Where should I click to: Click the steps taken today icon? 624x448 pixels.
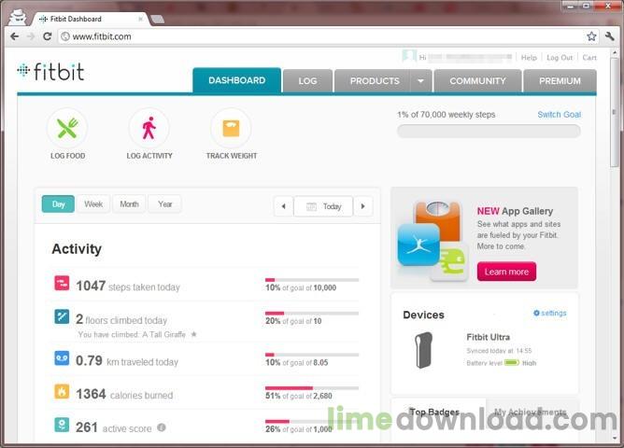click(62, 284)
